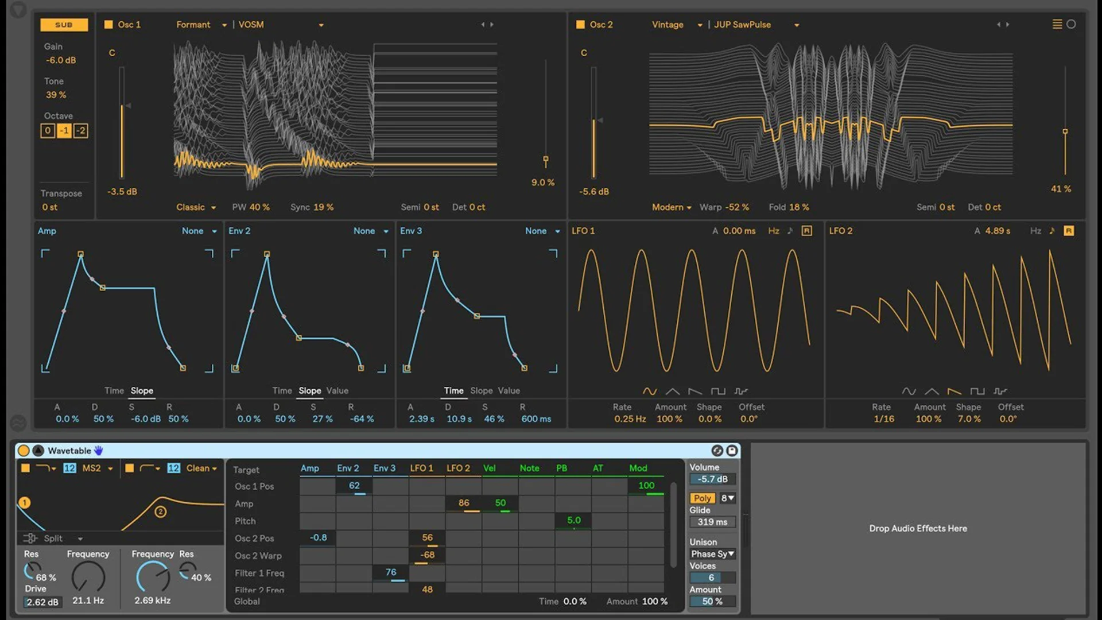Open the Osc 2 Modern effect mode dropdown
Image resolution: width=1102 pixels, height=620 pixels.
[672, 207]
